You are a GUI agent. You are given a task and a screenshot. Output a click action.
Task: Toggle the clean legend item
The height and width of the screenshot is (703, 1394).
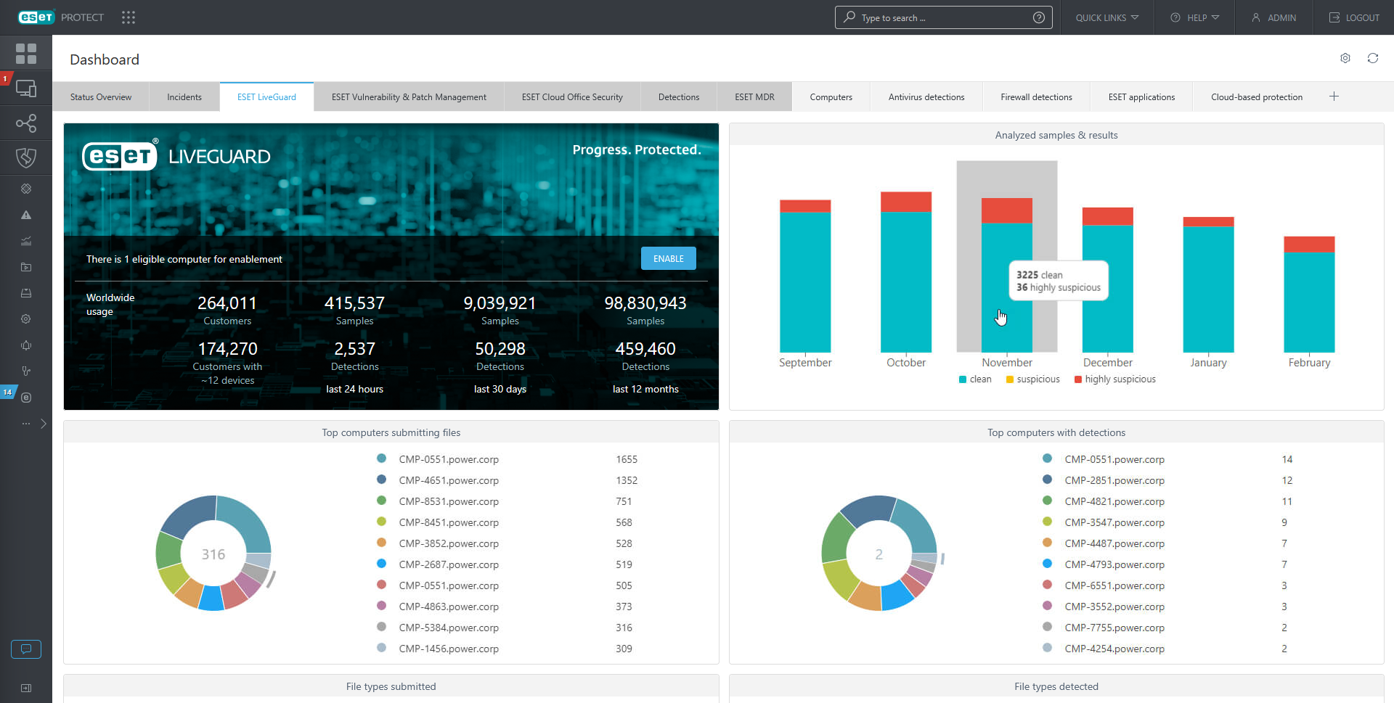pos(975,379)
